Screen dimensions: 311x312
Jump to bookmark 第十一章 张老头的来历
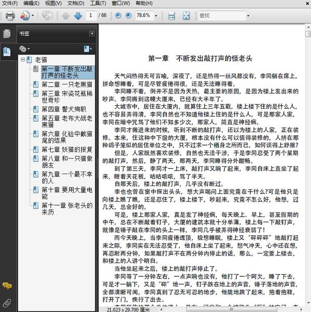67,208
